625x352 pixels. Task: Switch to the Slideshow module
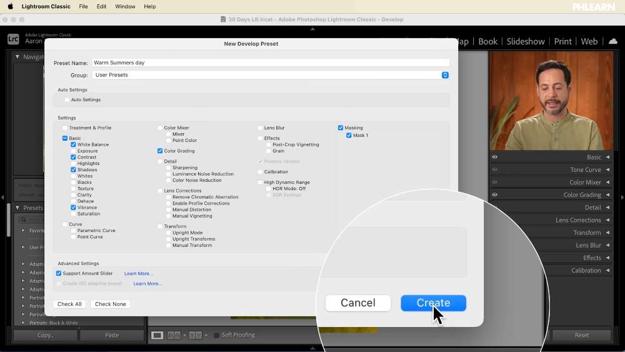pos(526,41)
